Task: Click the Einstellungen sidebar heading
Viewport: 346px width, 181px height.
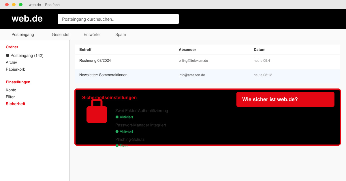Action: click(18, 82)
